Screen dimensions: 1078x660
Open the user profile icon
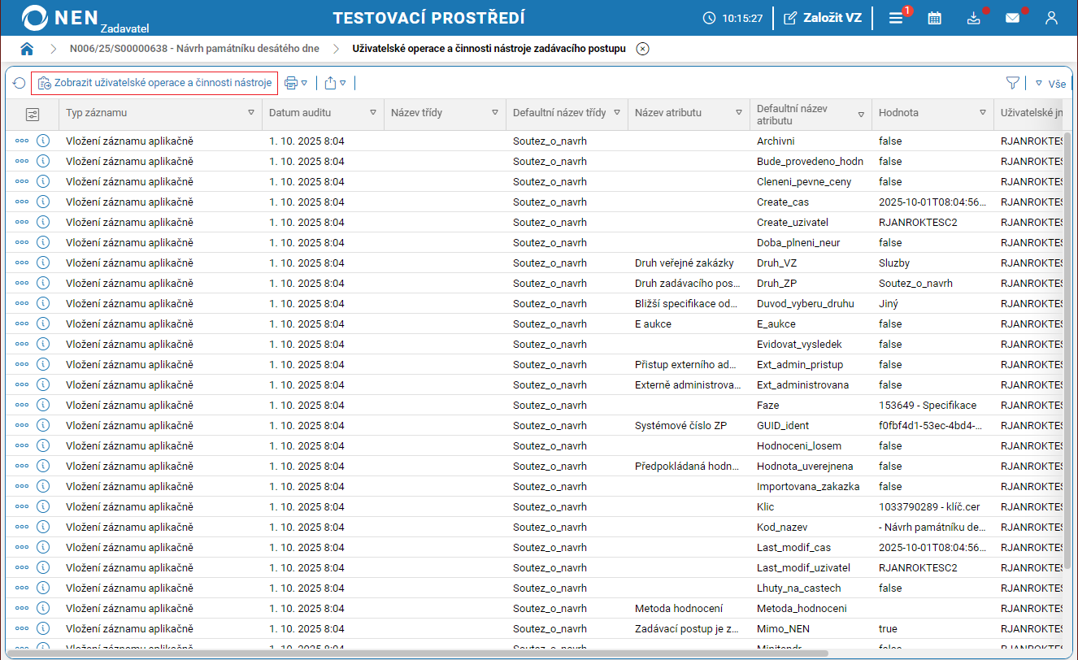(x=1051, y=18)
